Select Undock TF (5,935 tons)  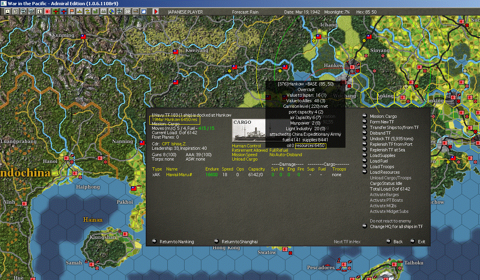point(392,139)
